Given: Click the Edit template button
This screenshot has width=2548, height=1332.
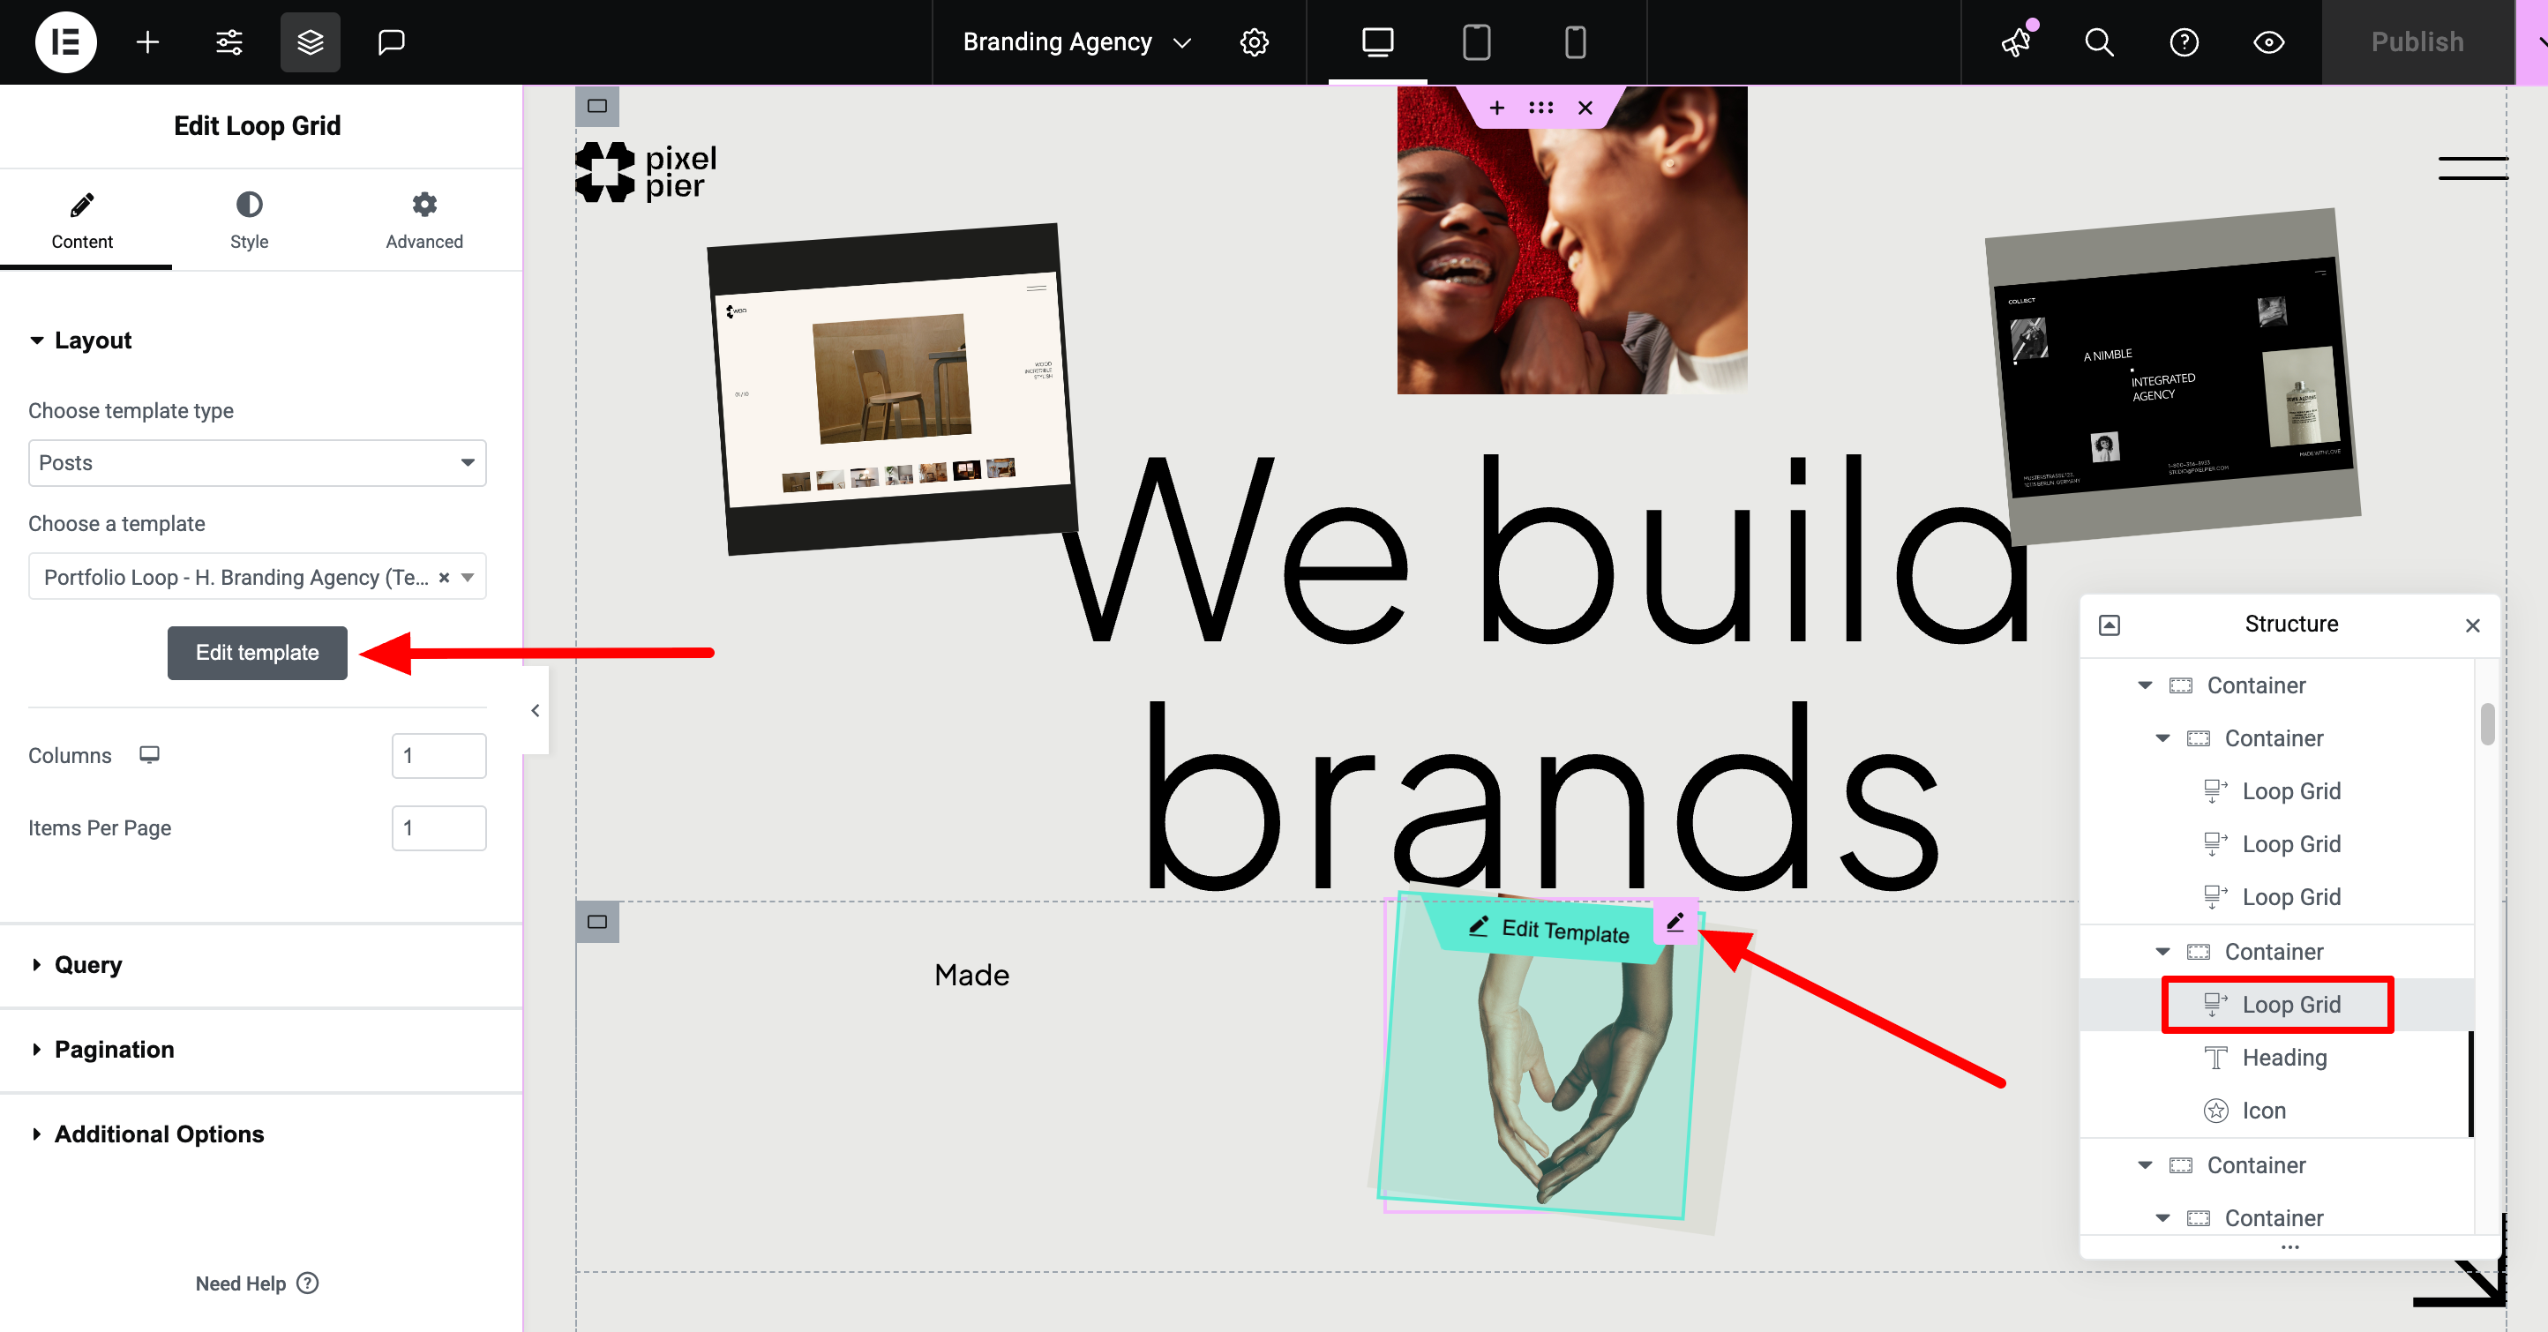Looking at the screenshot, I should [257, 653].
